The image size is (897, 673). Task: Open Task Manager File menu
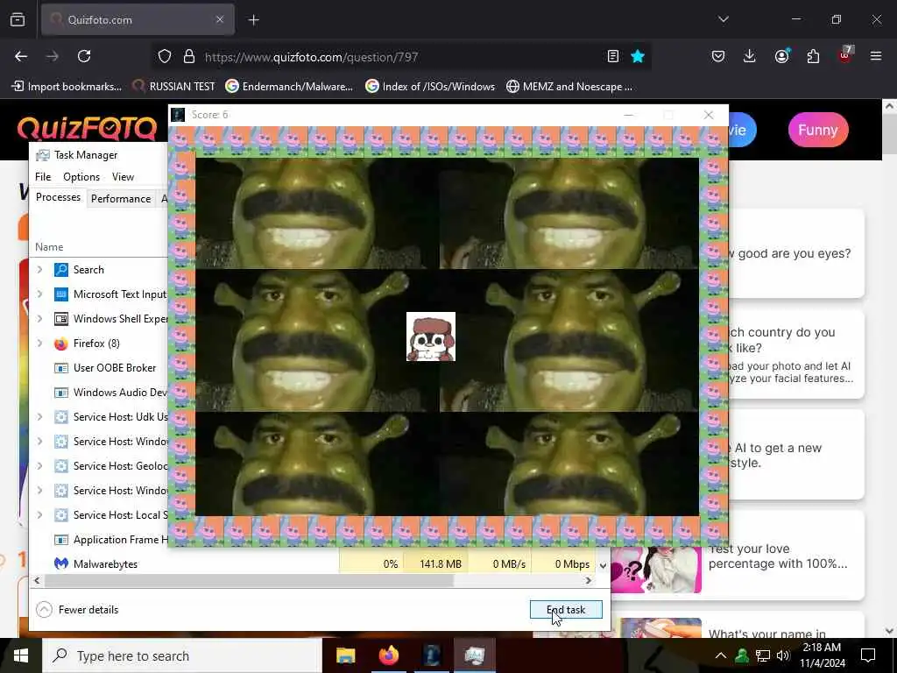click(43, 177)
